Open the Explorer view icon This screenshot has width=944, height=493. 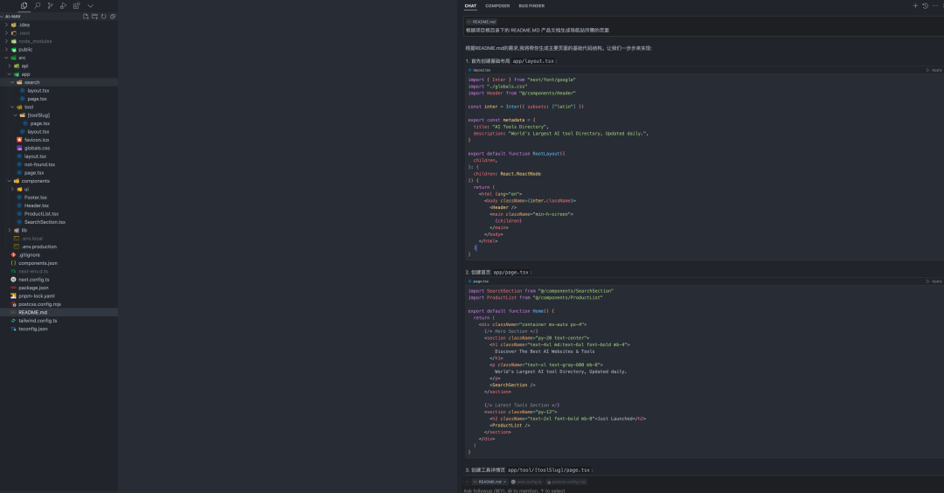(x=24, y=5)
